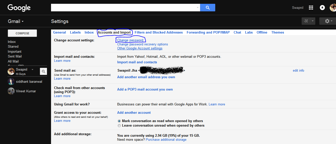336x144 pixels.
Task: Open the Important folder
Action: pyautogui.click(x=15, y=51)
